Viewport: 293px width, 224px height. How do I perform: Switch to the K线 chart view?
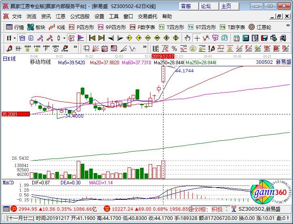point(57,27)
